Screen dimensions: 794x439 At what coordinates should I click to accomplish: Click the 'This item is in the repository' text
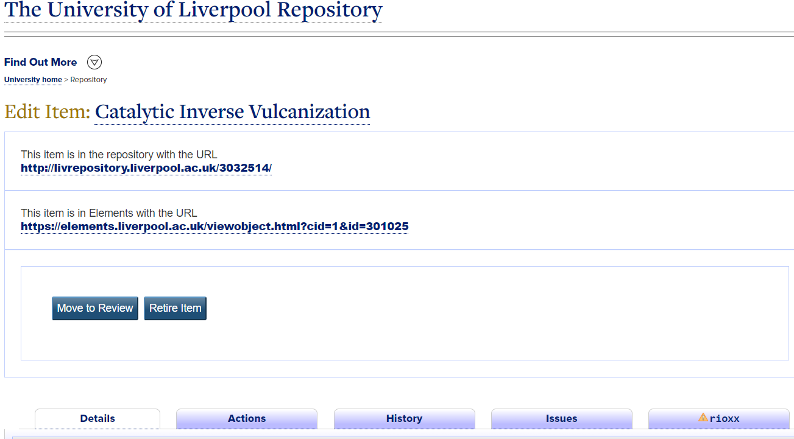tap(119, 155)
